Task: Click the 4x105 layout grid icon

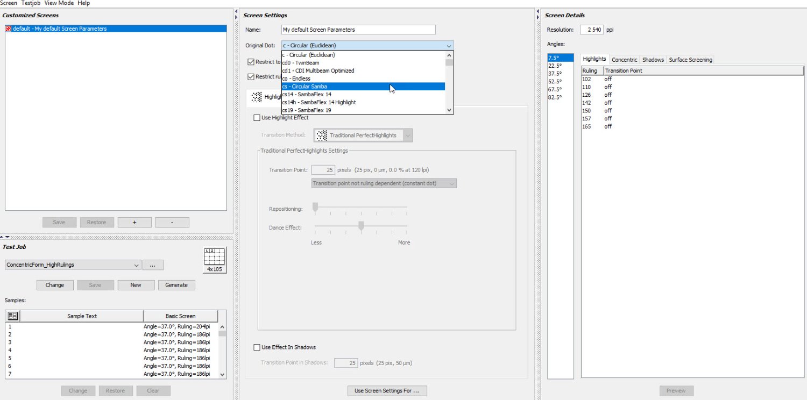Action: pyautogui.click(x=215, y=260)
